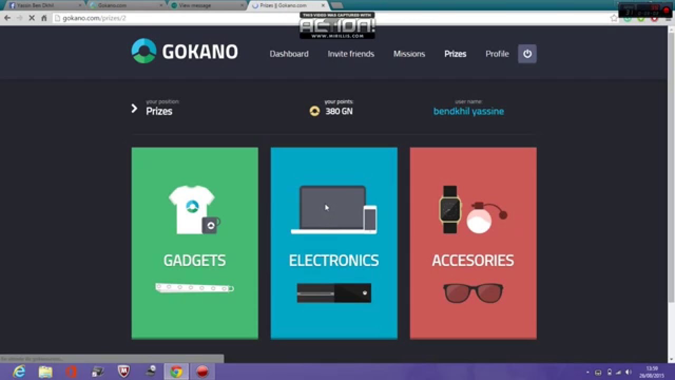Viewport: 675px width, 380px height.
Task: Click the 380 GN points value
Action: click(339, 111)
